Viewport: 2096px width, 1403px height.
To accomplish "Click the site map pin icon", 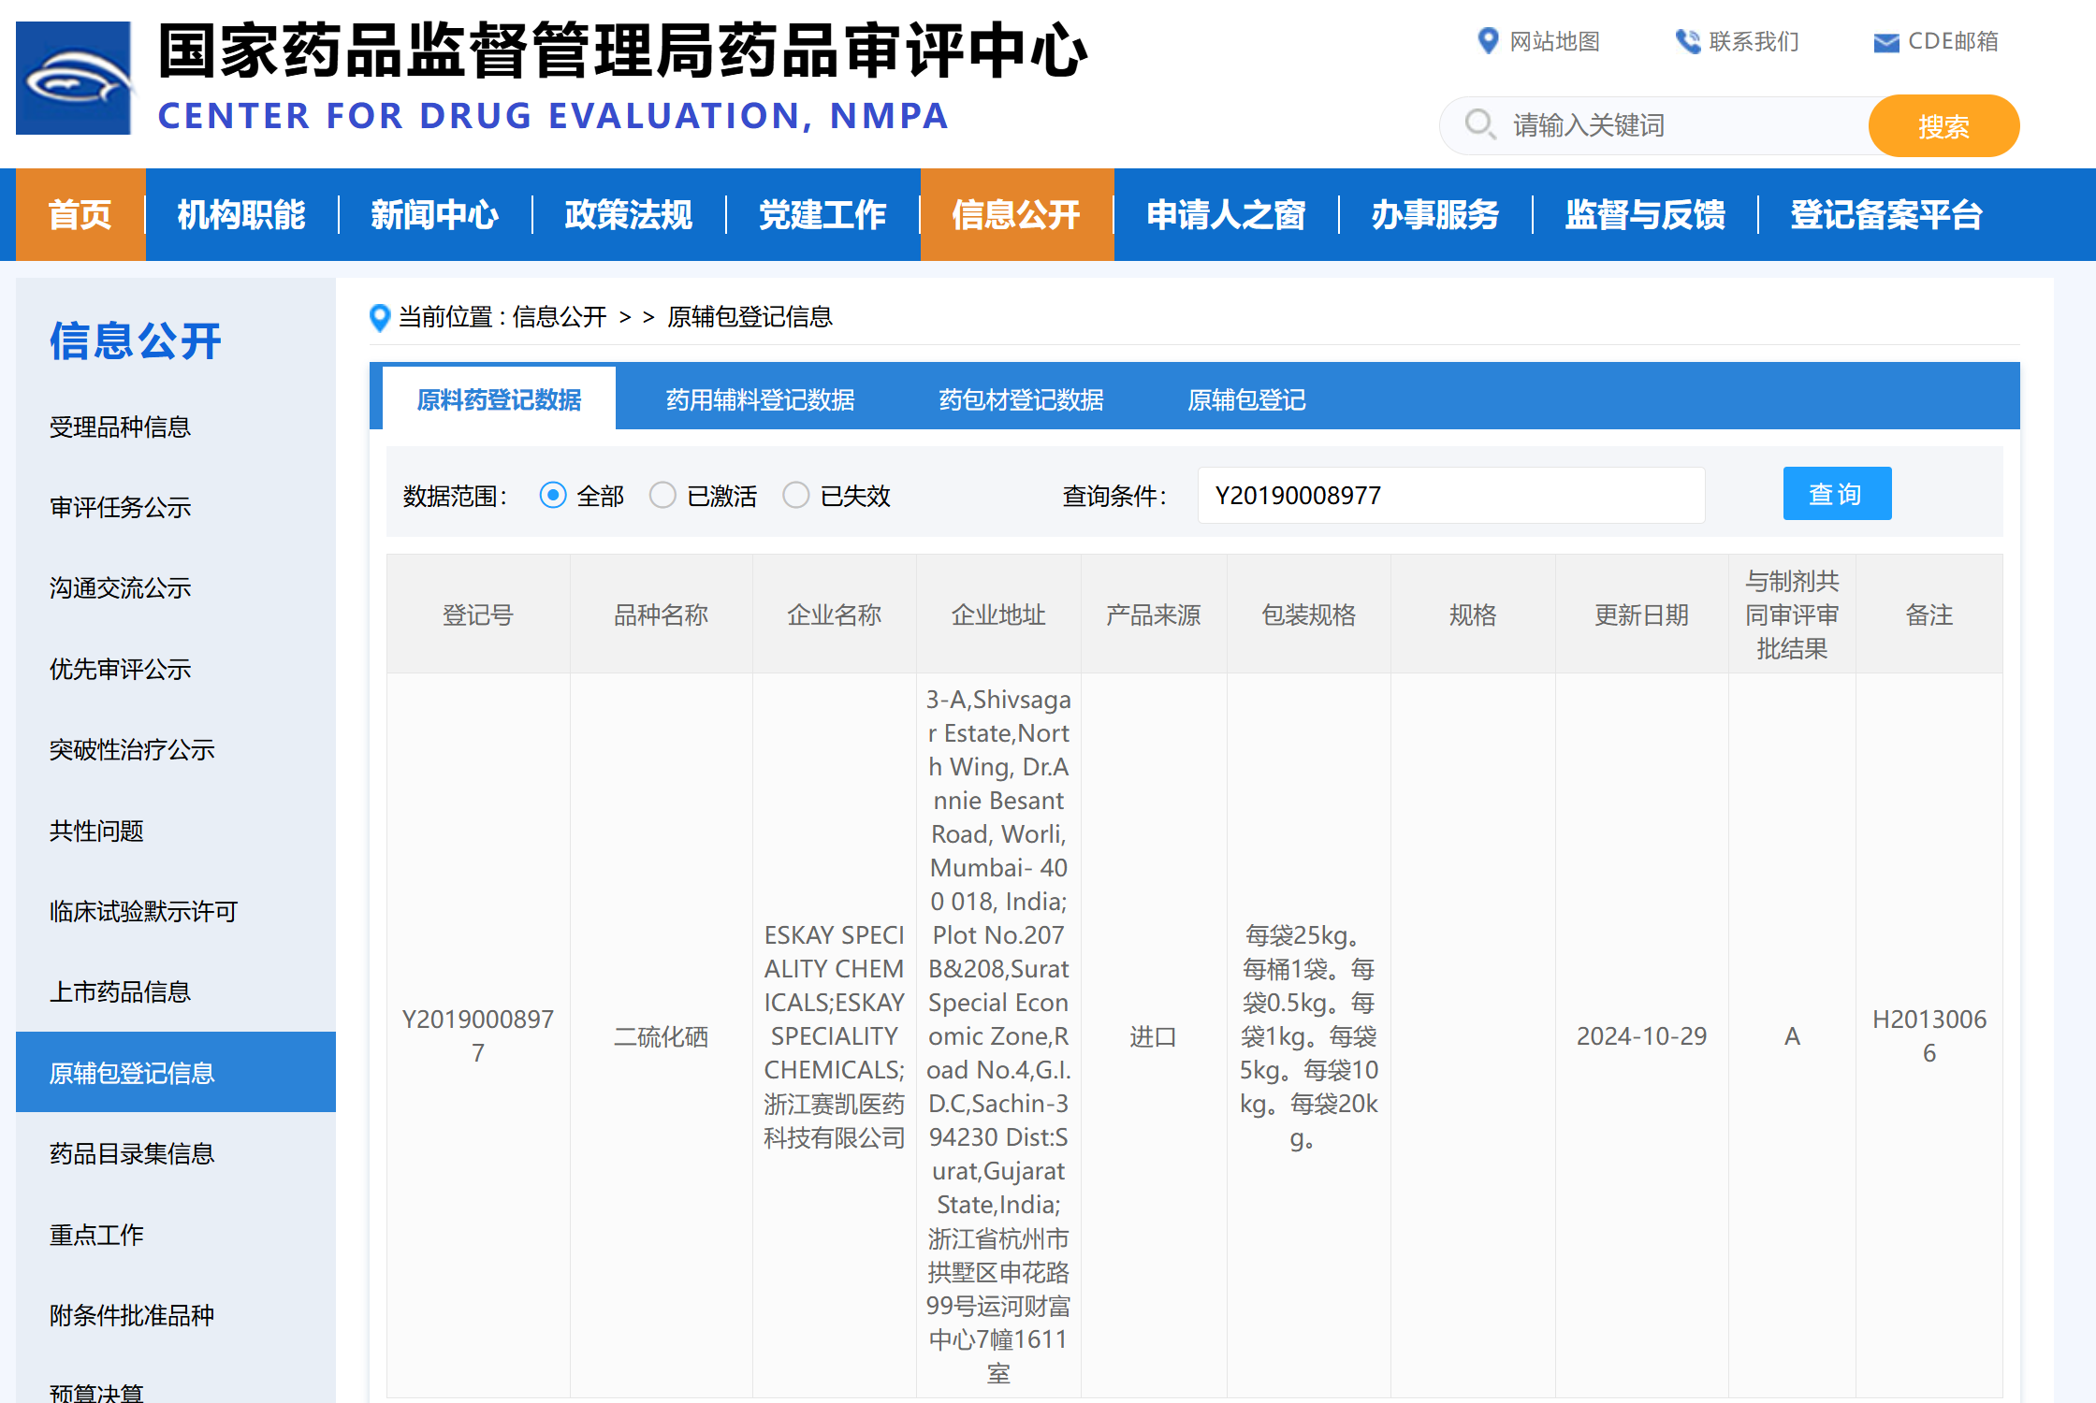I will pos(1487,41).
